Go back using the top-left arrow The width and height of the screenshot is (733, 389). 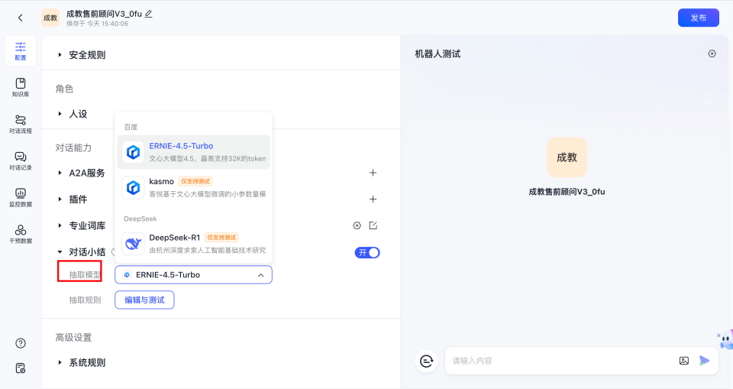pyautogui.click(x=20, y=18)
